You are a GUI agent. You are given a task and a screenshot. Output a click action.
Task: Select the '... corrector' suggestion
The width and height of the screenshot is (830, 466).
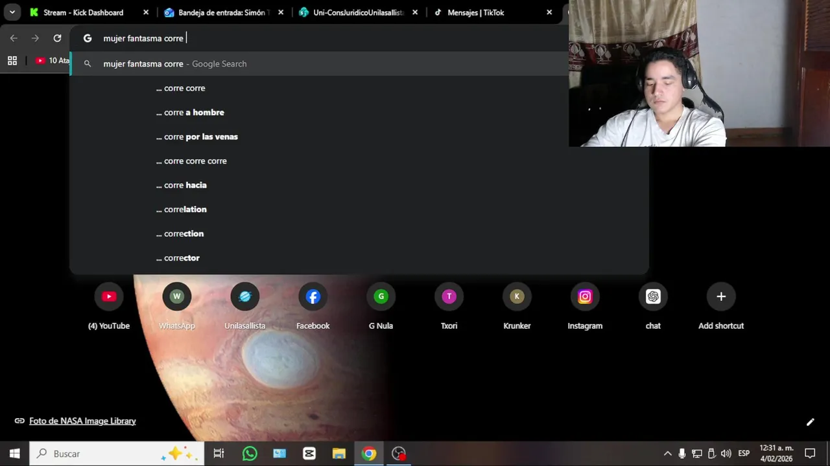pos(359,258)
